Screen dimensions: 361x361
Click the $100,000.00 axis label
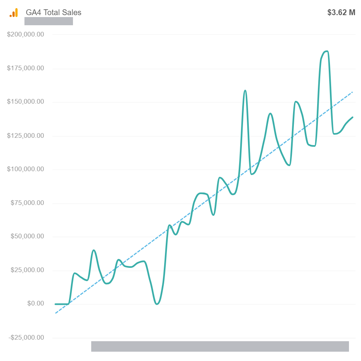[x=26, y=169]
